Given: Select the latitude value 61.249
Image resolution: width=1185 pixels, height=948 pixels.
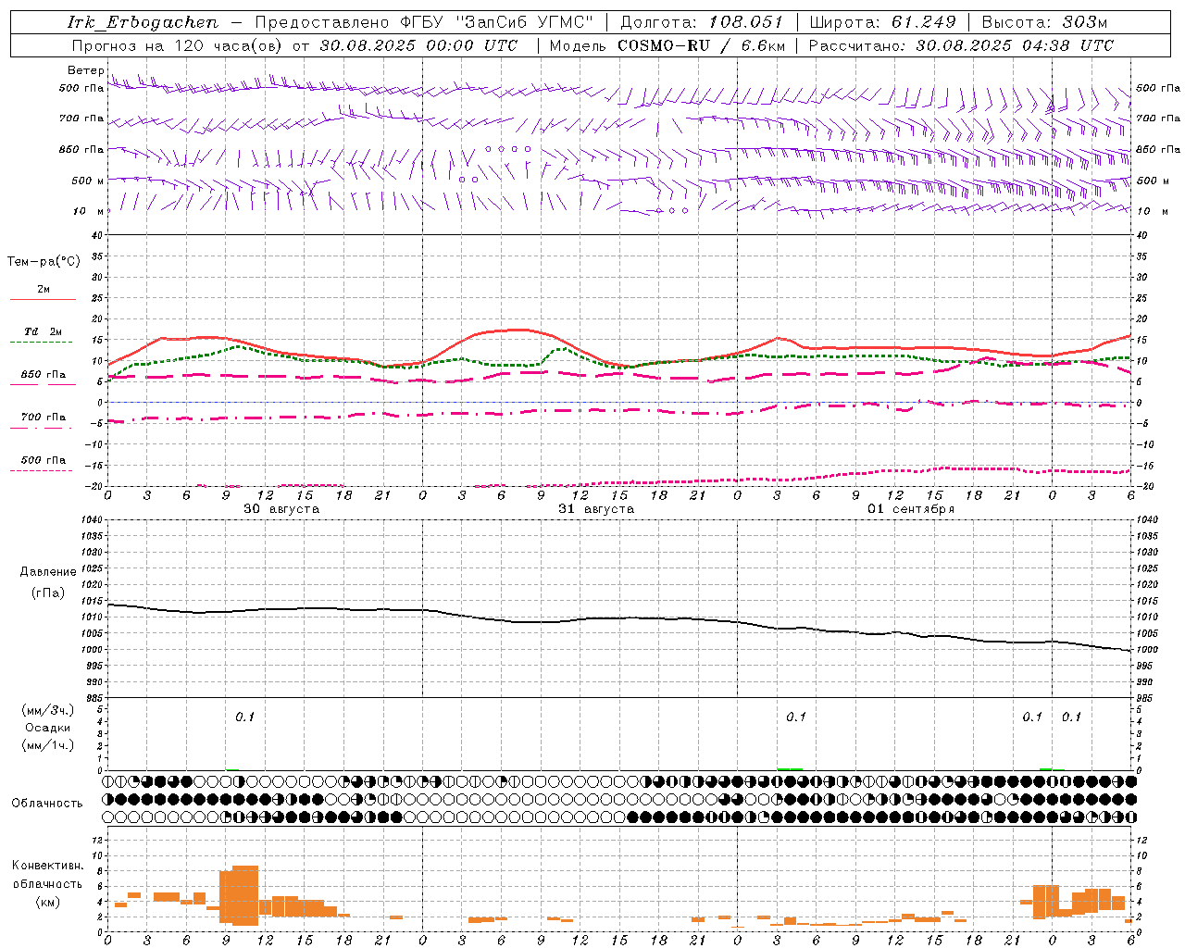Looking at the screenshot, I should [x=924, y=22].
